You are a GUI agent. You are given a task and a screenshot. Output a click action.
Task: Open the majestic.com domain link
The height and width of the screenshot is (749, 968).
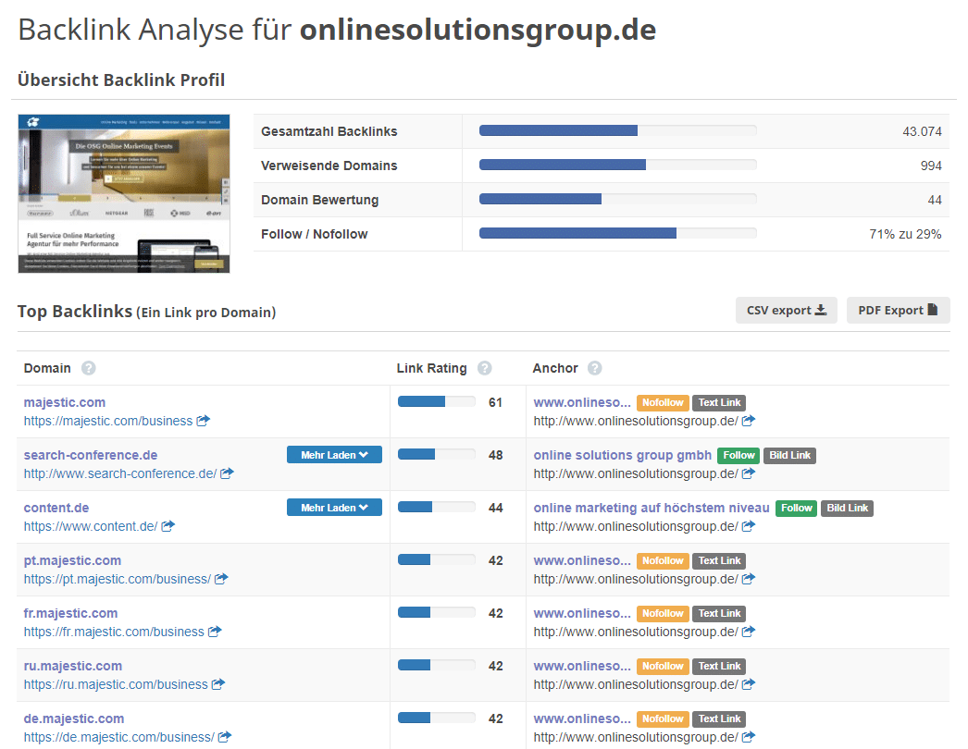[x=65, y=402]
